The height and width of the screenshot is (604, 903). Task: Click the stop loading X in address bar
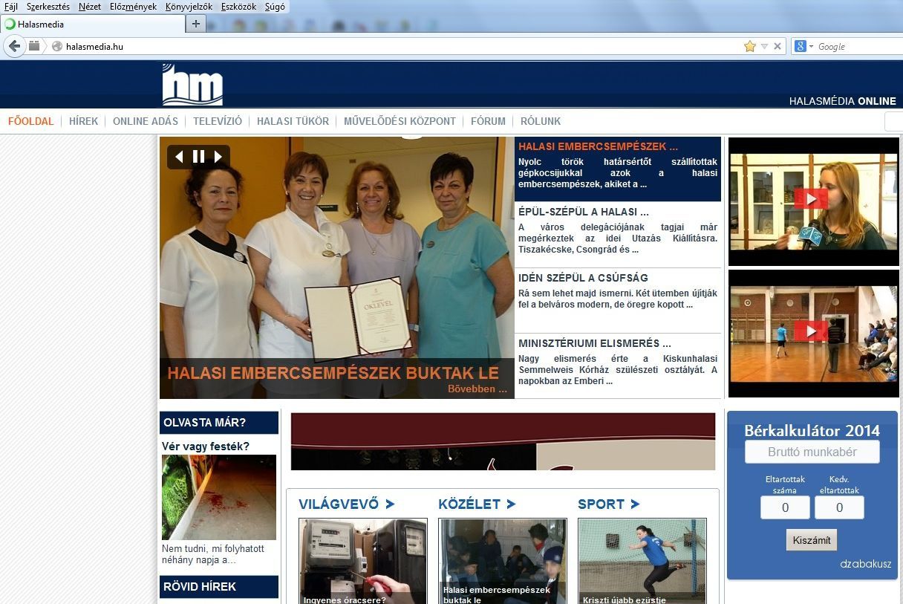tap(778, 46)
